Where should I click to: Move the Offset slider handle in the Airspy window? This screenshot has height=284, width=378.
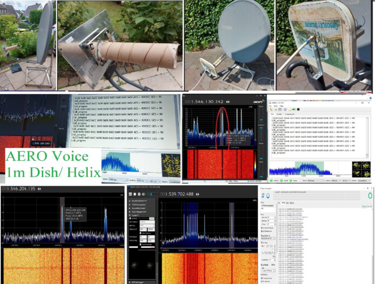tap(261, 177)
